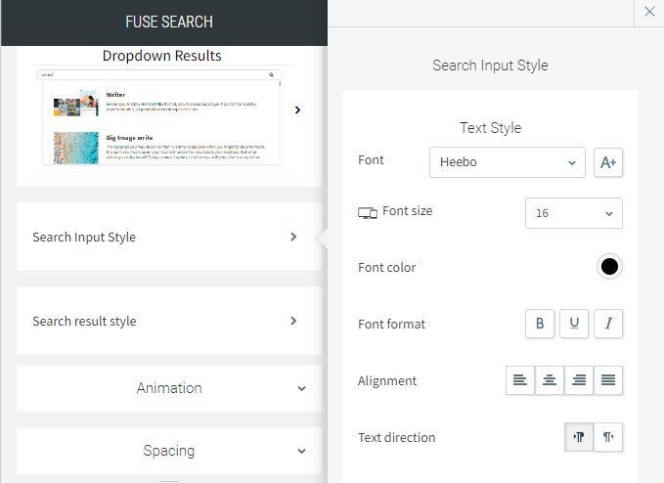Open the Heebo font dropdown
Image resolution: width=664 pixels, height=483 pixels.
click(507, 162)
